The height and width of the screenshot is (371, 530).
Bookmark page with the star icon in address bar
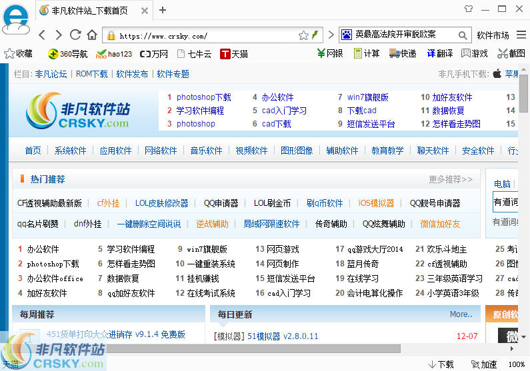tap(303, 35)
